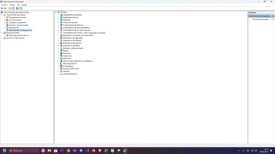This screenshot has height=154, width=275.
Task: Open the Acción menu
Action: (x=12, y=5)
